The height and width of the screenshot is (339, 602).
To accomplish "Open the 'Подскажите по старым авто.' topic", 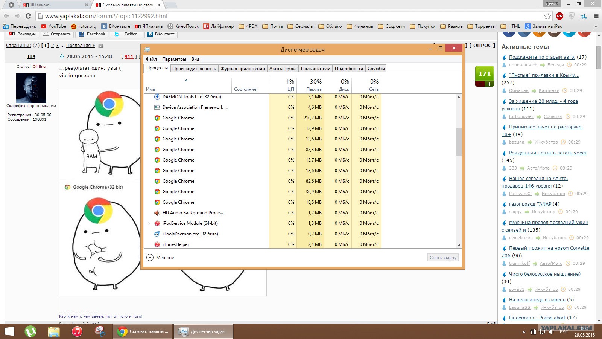I will pyautogui.click(x=542, y=57).
